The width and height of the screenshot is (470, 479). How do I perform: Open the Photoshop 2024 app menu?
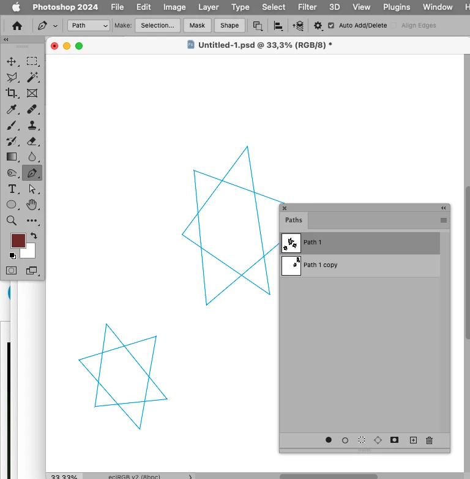coord(65,7)
